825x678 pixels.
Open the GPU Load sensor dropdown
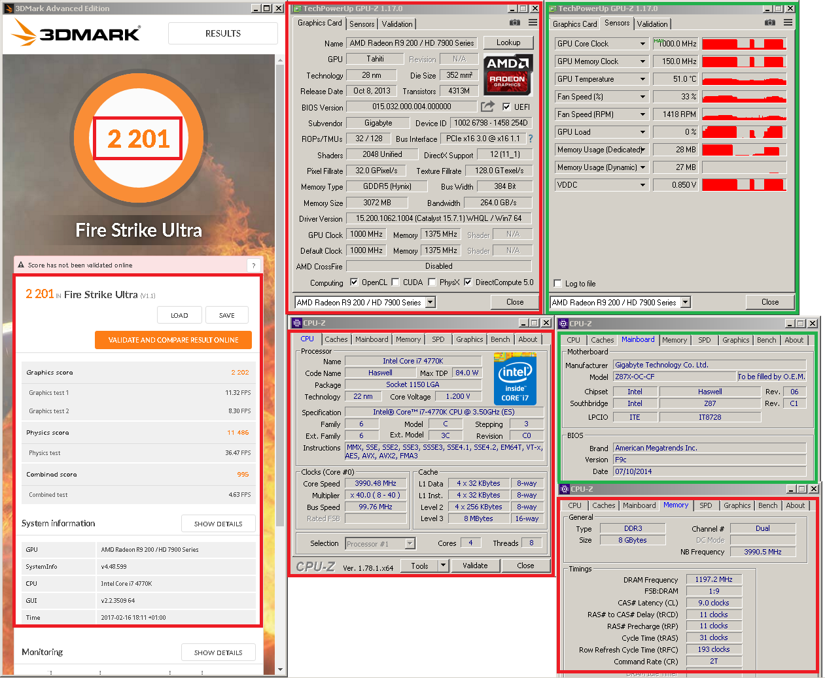[x=642, y=132]
